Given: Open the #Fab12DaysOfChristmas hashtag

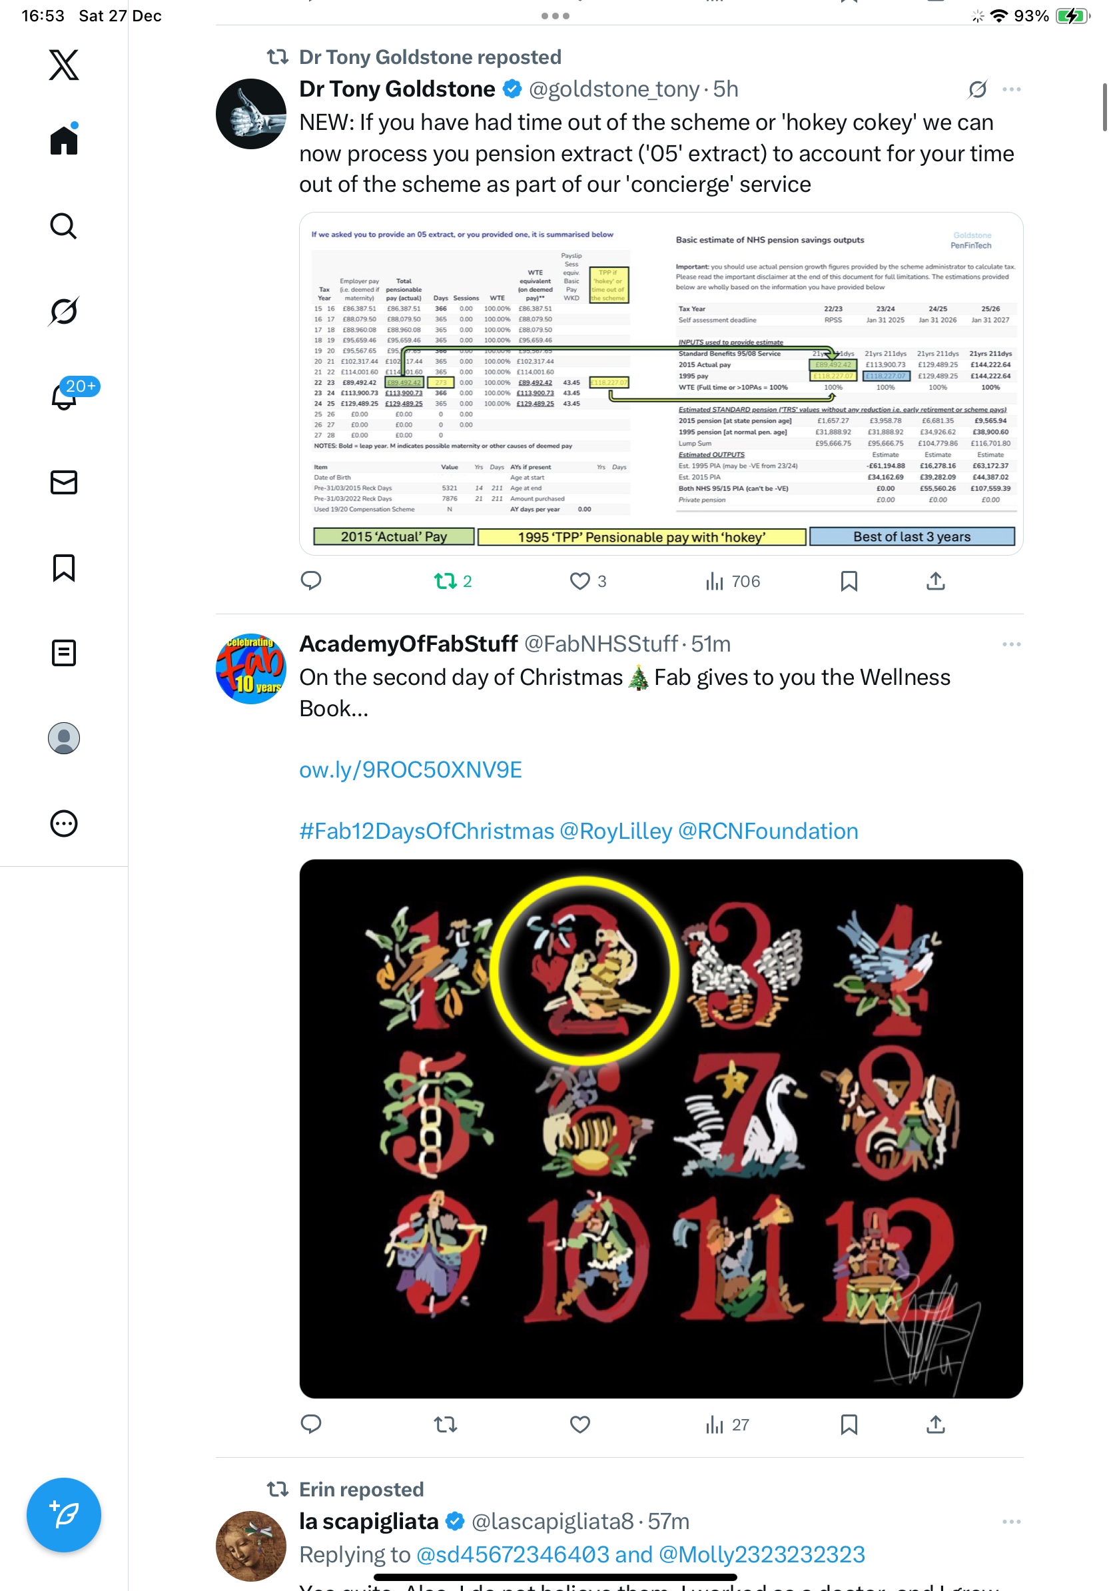Looking at the screenshot, I should [427, 831].
